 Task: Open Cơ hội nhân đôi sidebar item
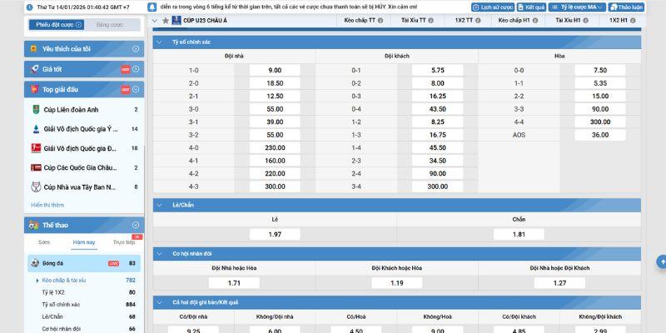[61, 329]
